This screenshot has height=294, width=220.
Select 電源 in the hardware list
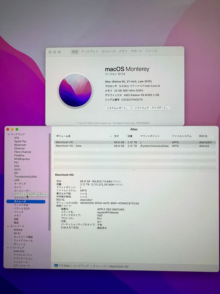17,223
